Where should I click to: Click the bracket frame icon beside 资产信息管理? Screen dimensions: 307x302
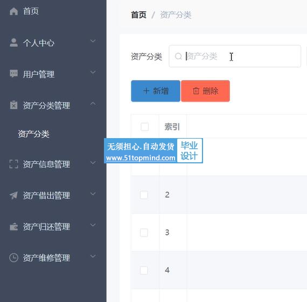[x=13, y=164]
